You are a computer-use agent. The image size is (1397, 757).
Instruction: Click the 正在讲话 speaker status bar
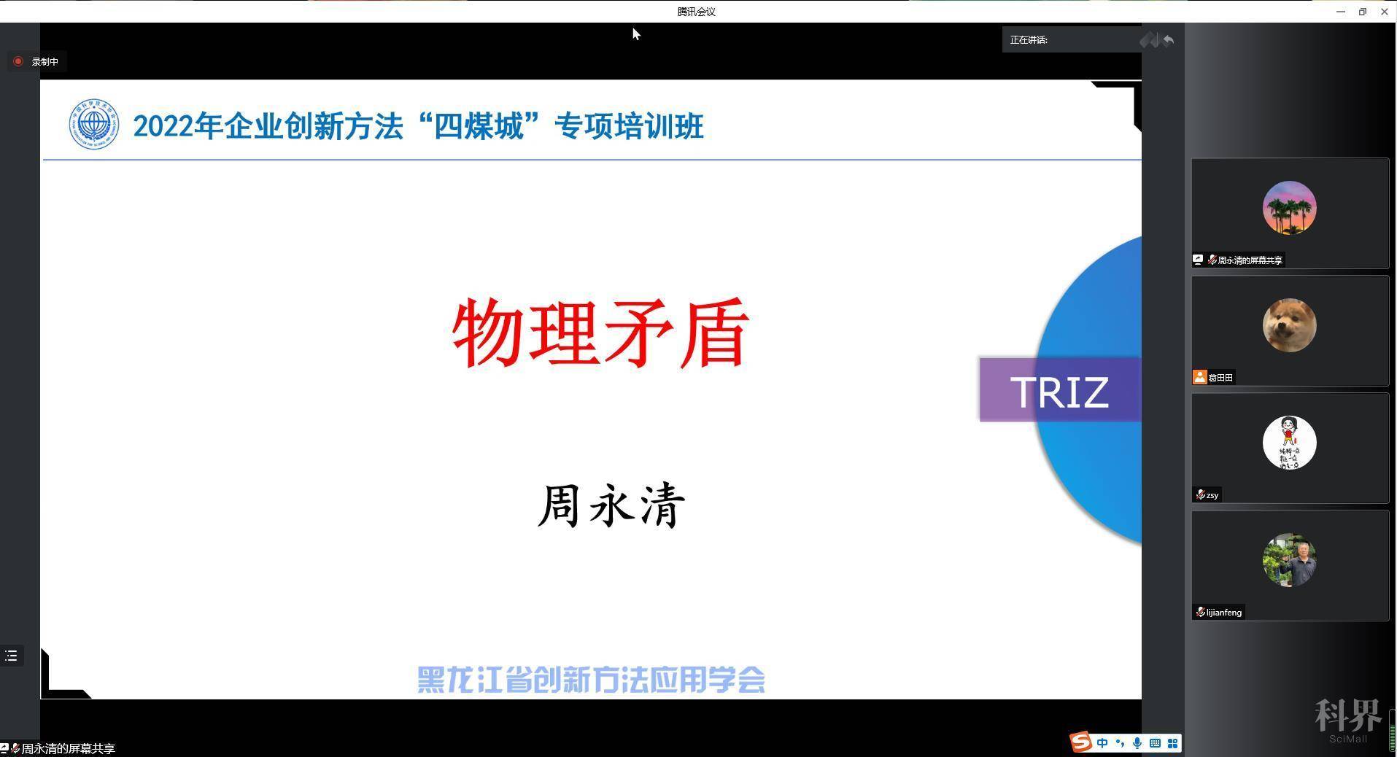click(x=1070, y=40)
